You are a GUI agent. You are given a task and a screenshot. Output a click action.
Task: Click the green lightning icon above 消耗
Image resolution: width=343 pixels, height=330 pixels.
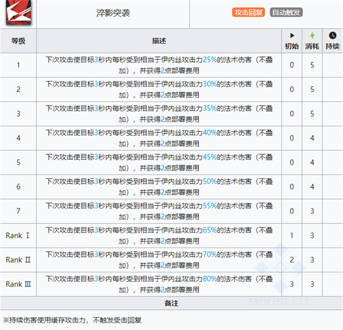312,36
